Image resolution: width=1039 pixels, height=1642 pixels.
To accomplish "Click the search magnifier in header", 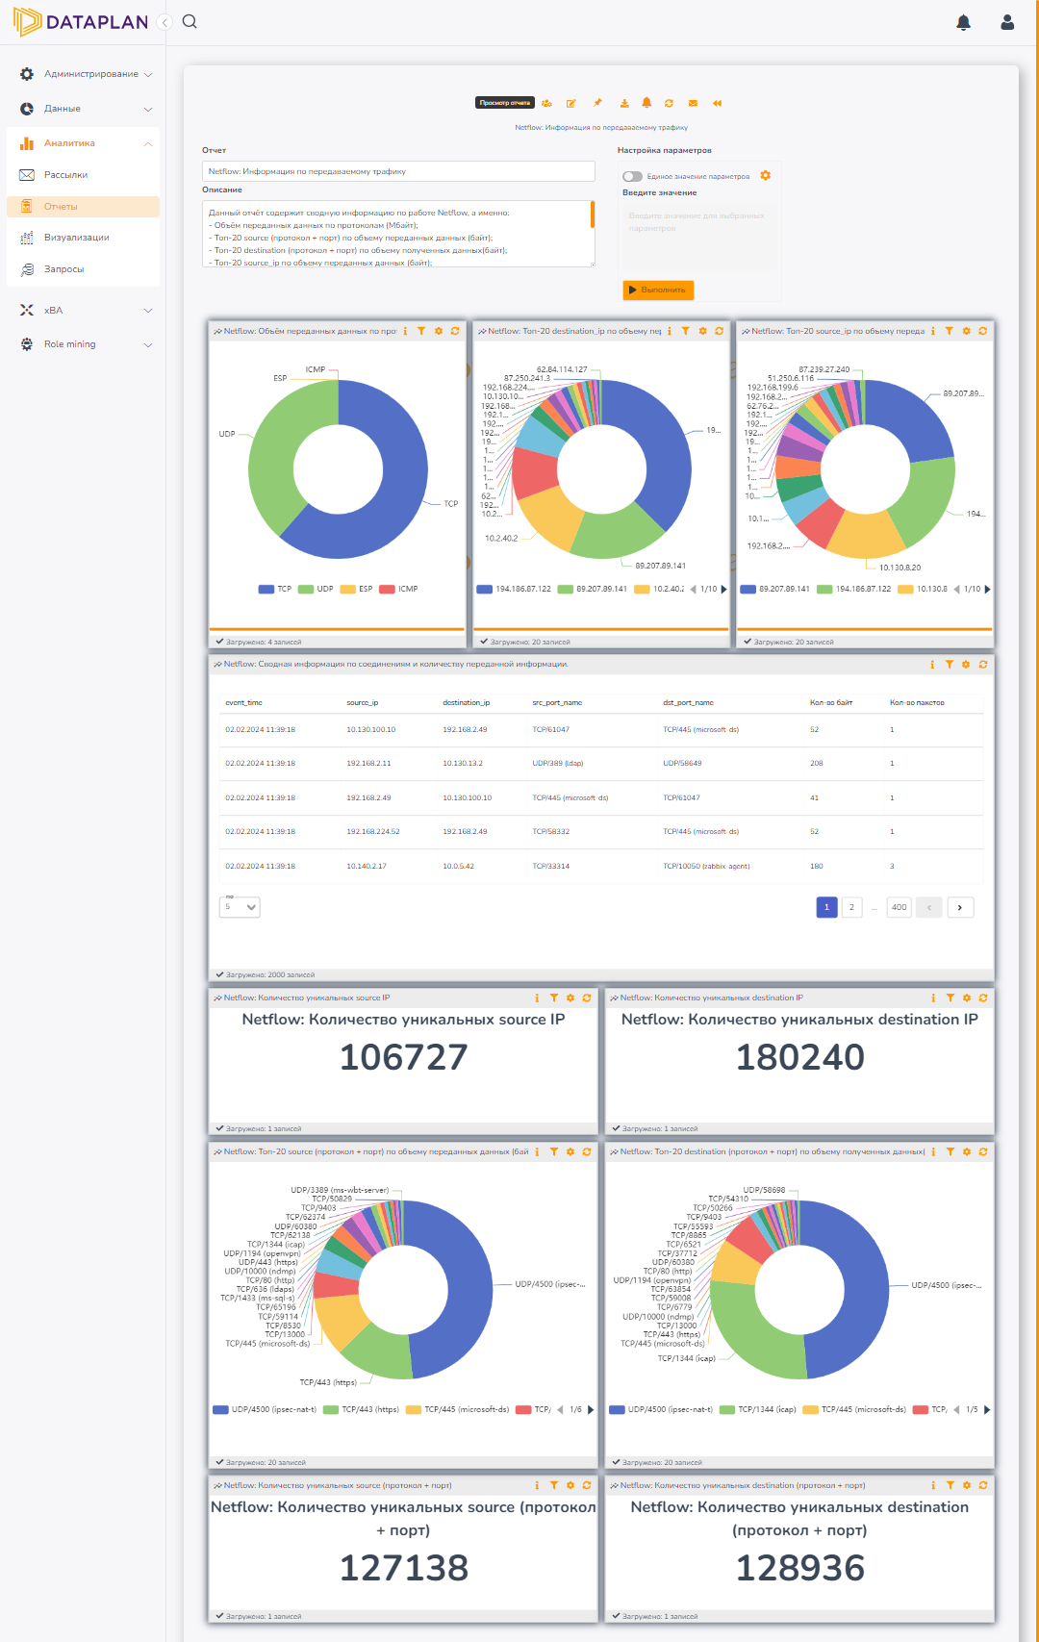I will tap(190, 21).
